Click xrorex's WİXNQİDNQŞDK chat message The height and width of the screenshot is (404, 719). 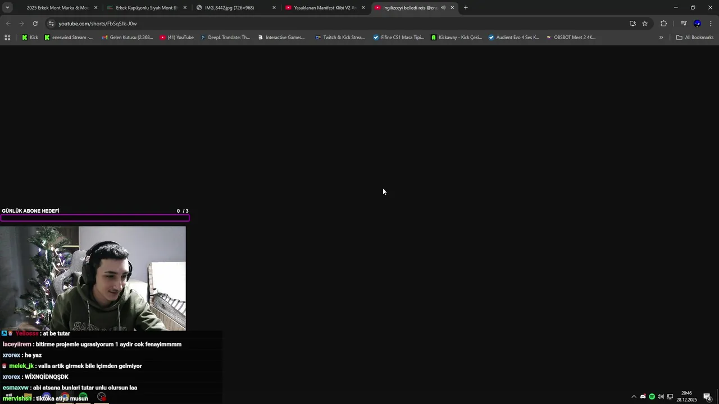[x=35, y=377]
